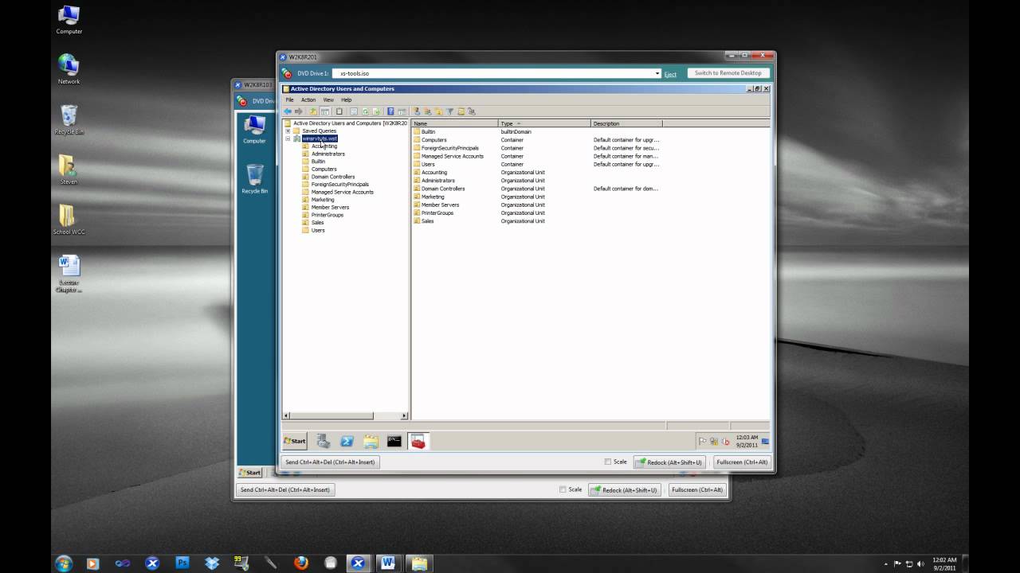Click Fullscreen button in W2K8R103 window

pos(696,489)
